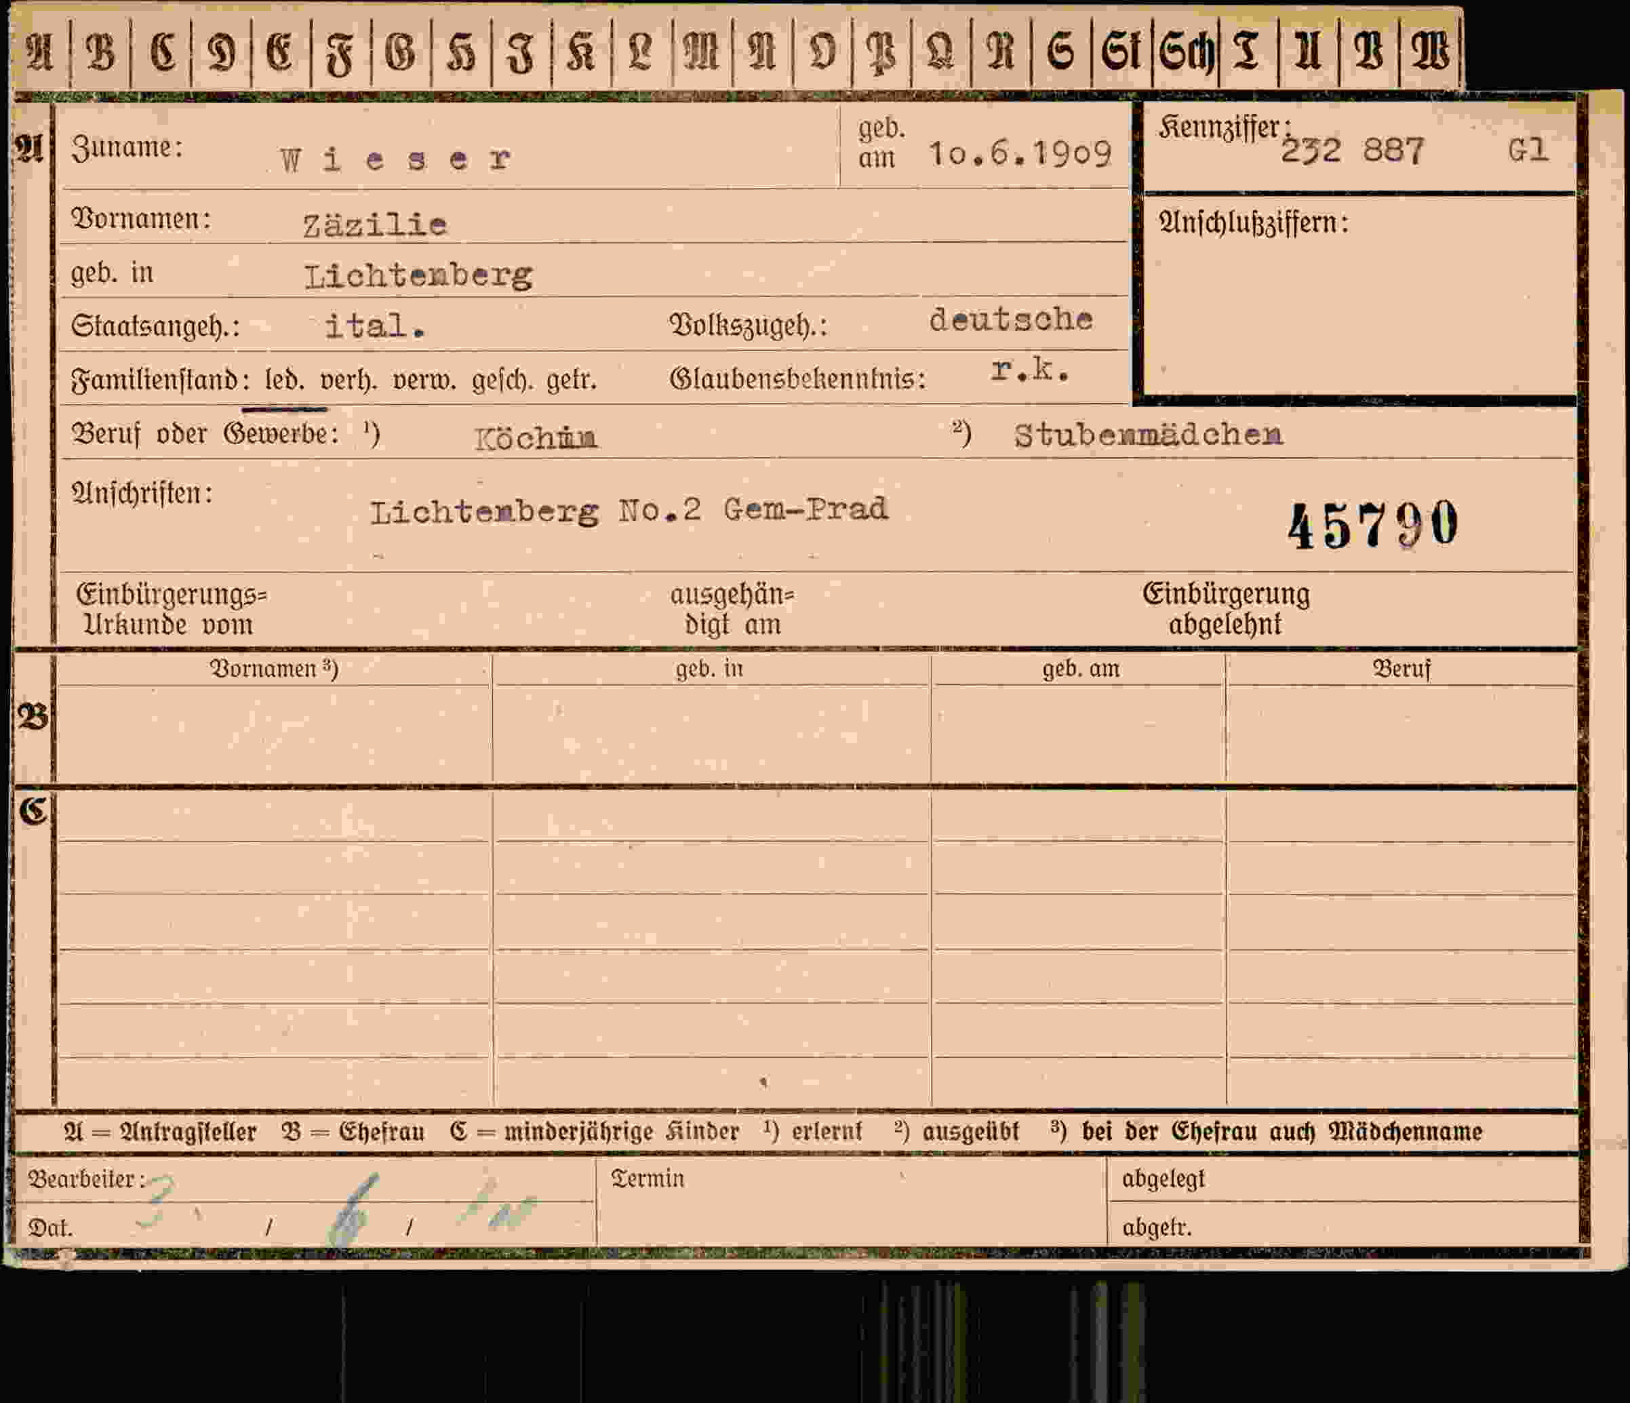Click the "Kennziffer:" label
This screenshot has width=1630, height=1403.
coord(1225,127)
